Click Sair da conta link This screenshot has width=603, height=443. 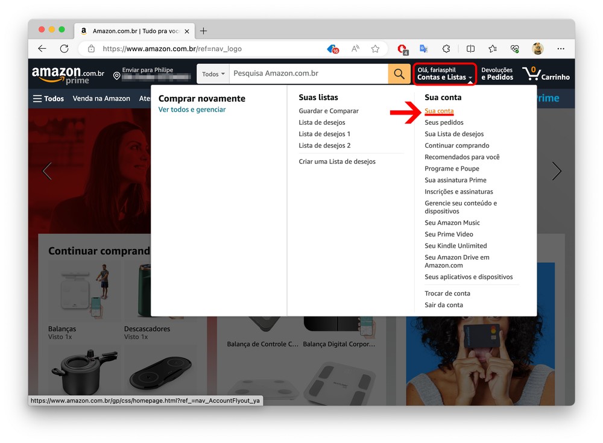[x=444, y=305]
